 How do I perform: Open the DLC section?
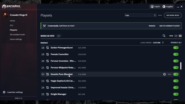click(x=12, y=25)
